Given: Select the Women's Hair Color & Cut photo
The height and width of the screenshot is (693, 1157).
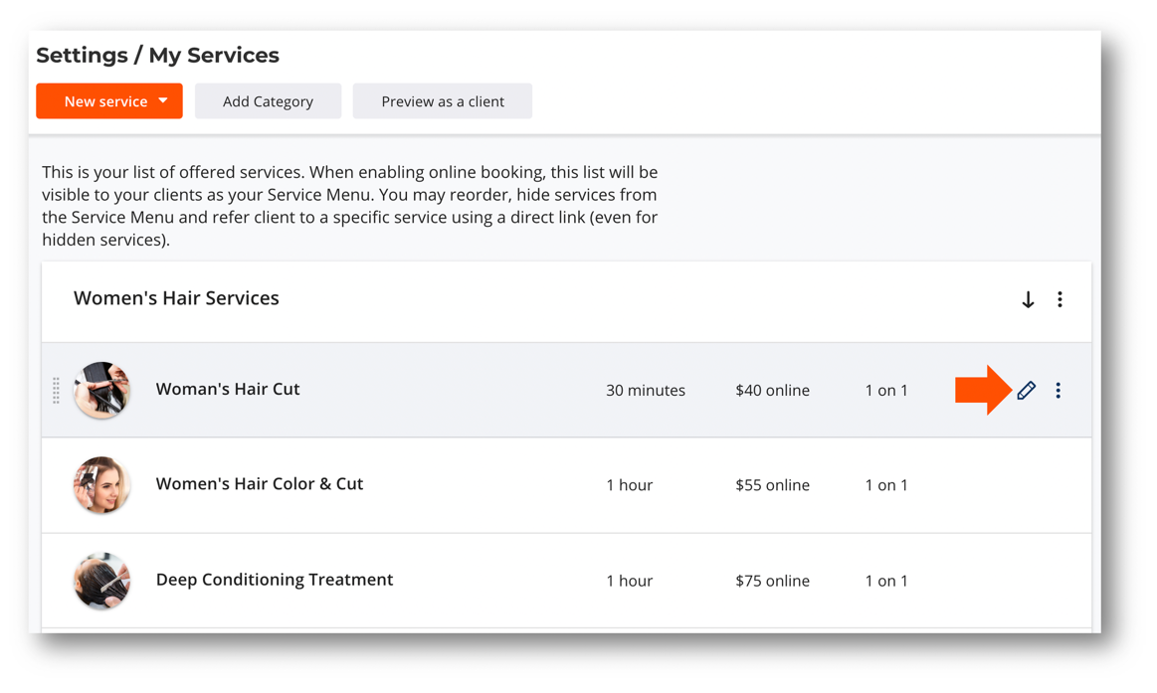Looking at the screenshot, I should (101, 485).
